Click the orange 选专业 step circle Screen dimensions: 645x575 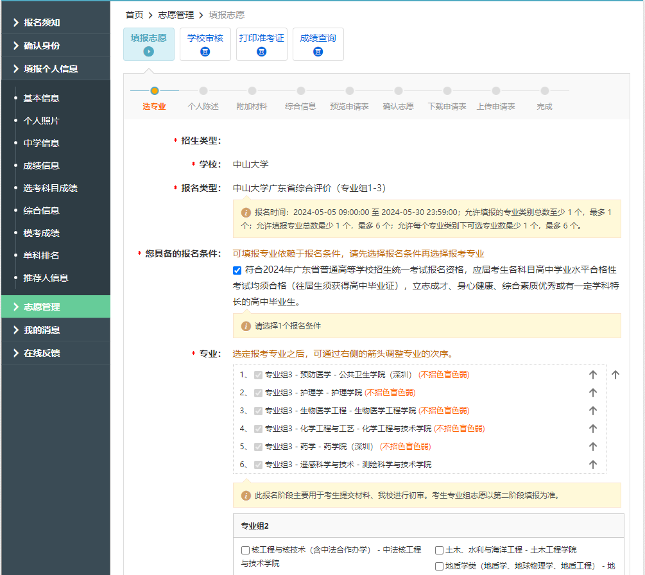coord(154,90)
